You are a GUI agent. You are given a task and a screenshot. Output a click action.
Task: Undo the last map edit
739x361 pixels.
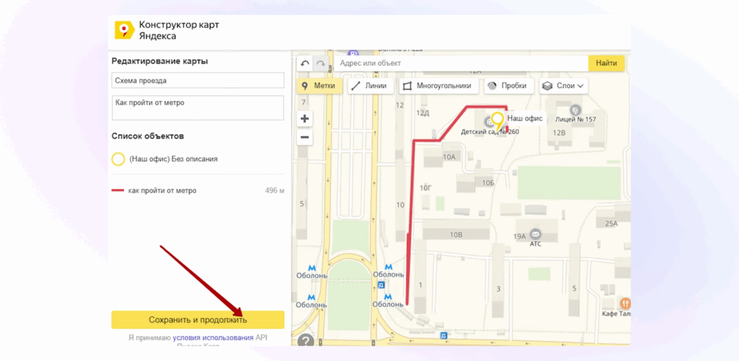click(305, 64)
